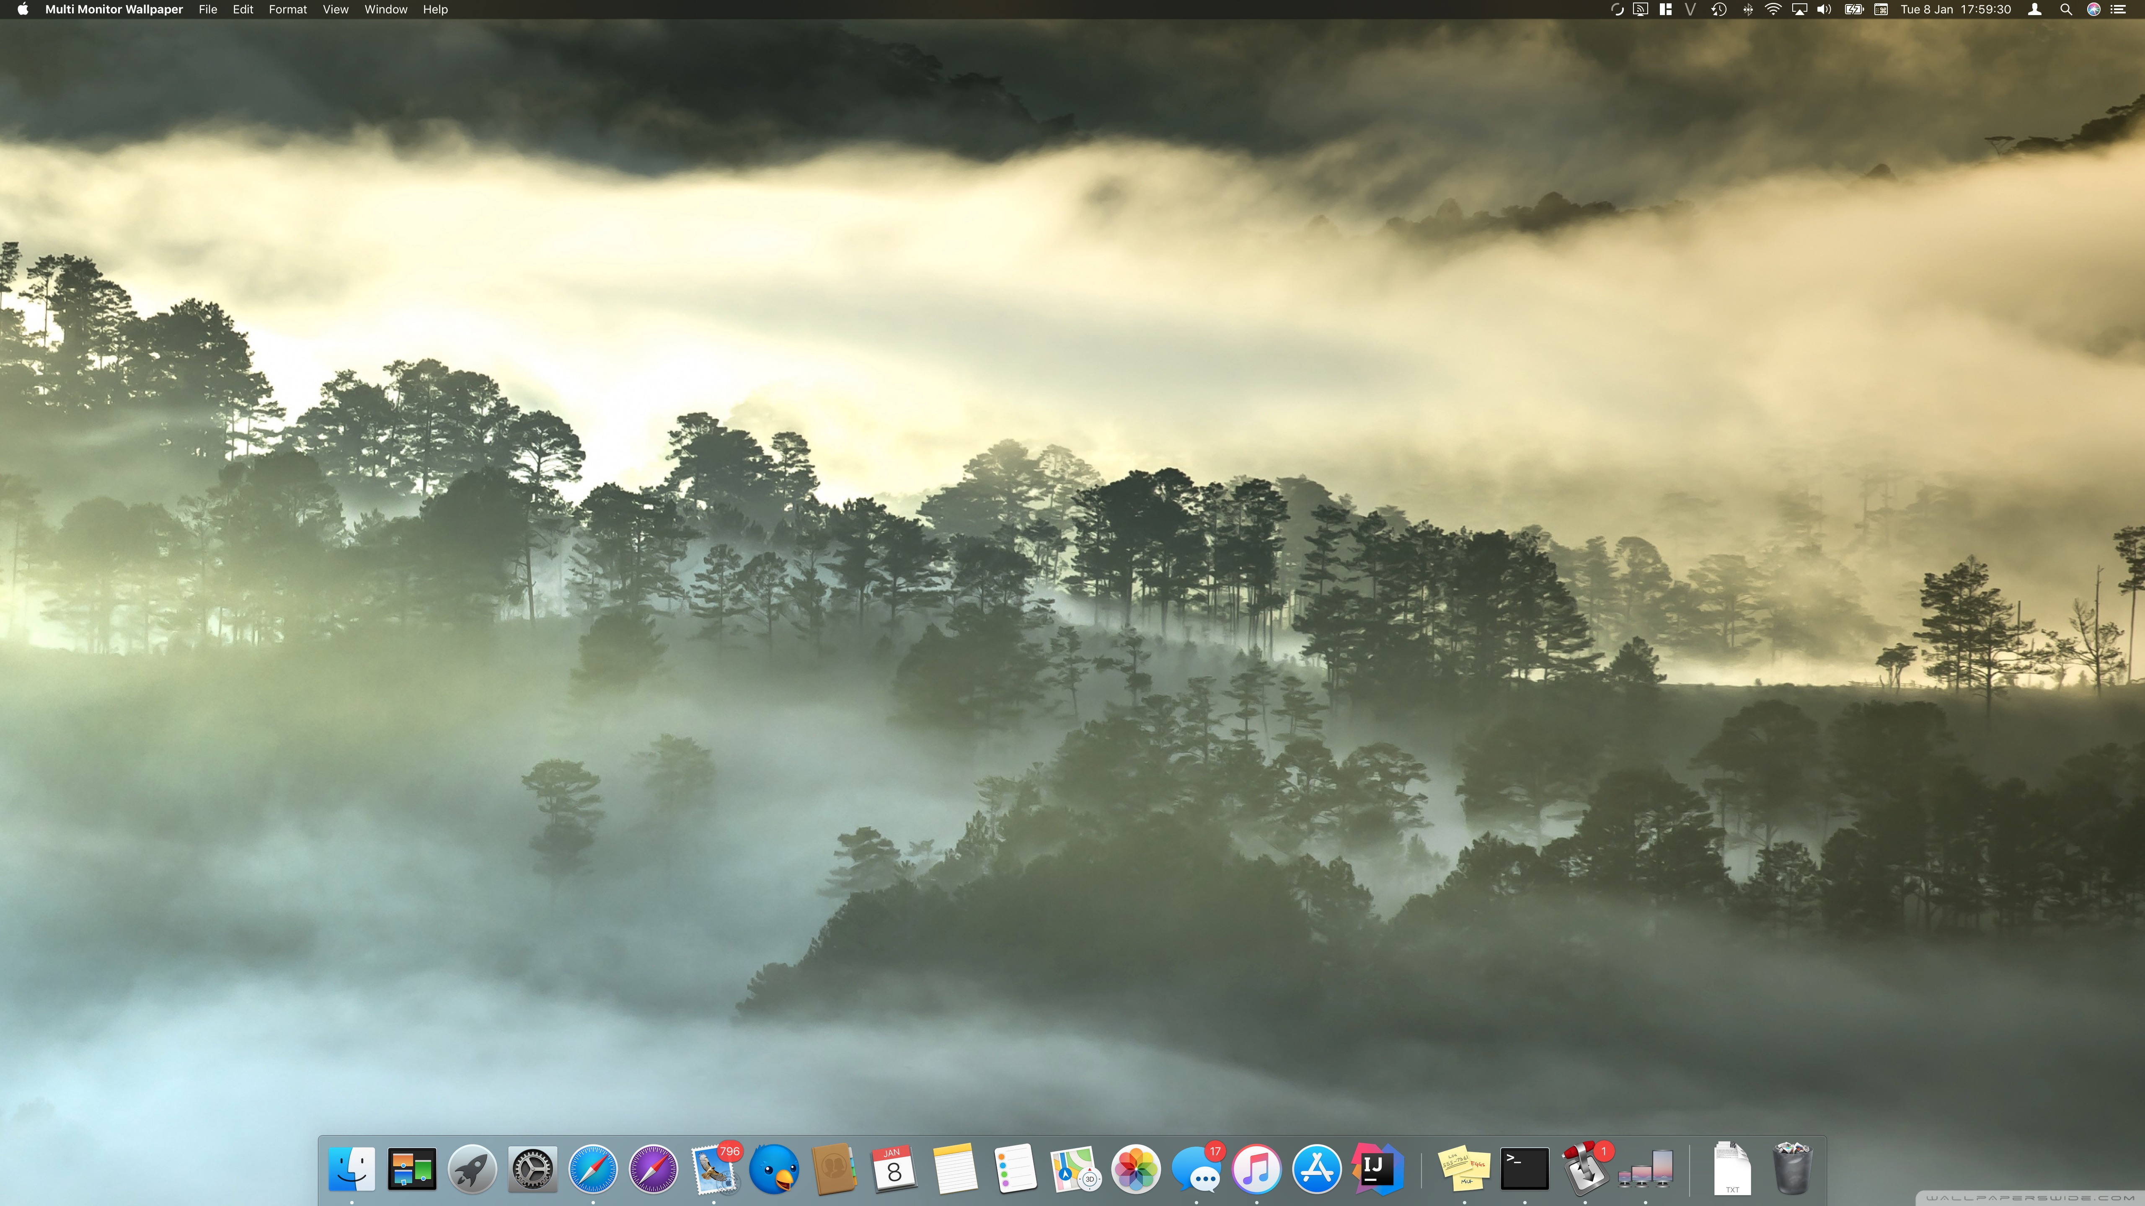
Task: Open the Trash in the Dock
Action: click(1792, 1169)
